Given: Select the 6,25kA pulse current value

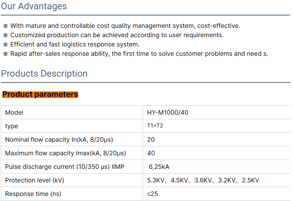Looking at the screenshot, I should (x=159, y=167).
